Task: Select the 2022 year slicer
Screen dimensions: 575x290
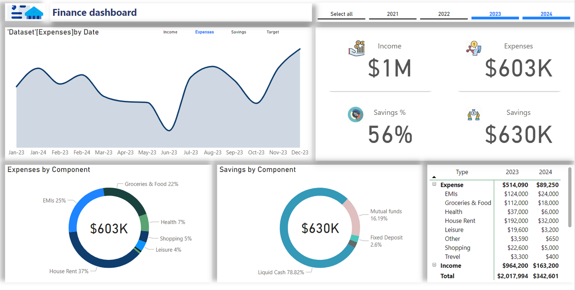Action: tap(444, 14)
